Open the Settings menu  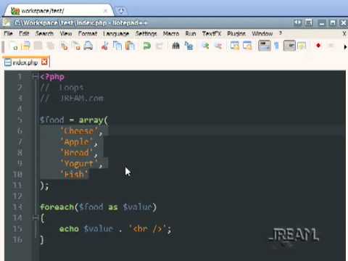[x=146, y=33]
